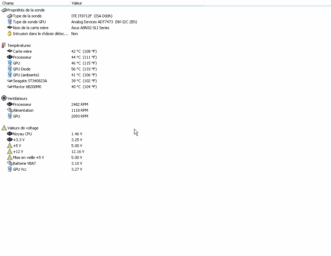Select the Propriétés de la sonde group icon
This screenshot has width=331, height=256.
click(4, 10)
